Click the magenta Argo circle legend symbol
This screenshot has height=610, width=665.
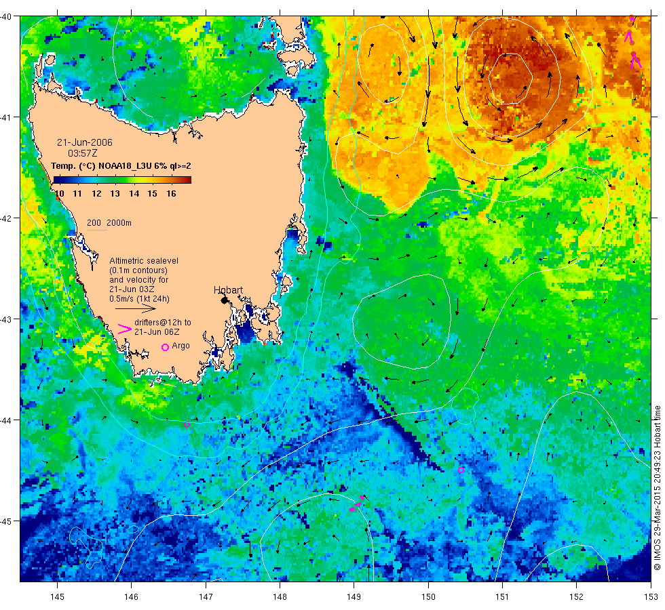(x=166, y=347)
